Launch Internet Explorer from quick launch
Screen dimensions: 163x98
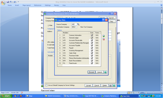[18, 96]
